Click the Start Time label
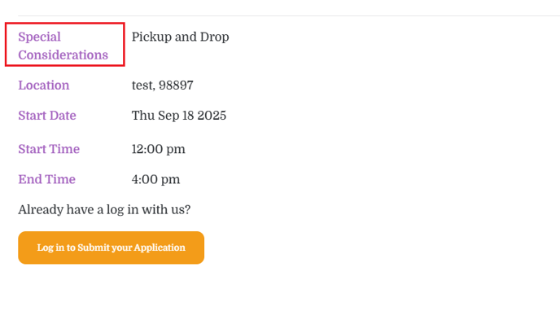 click(x=49, y=149)
